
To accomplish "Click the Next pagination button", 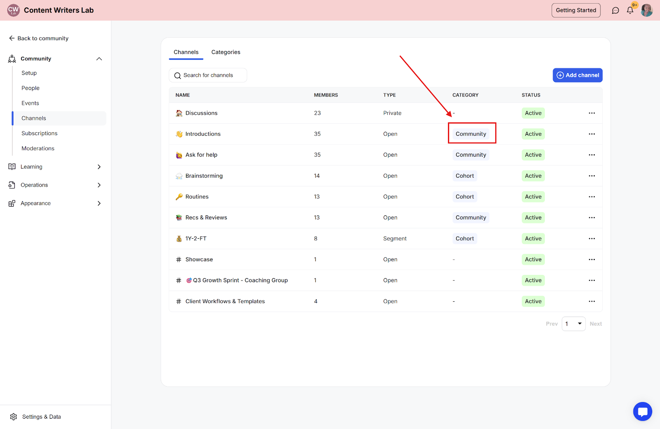I will pos(596,324).
